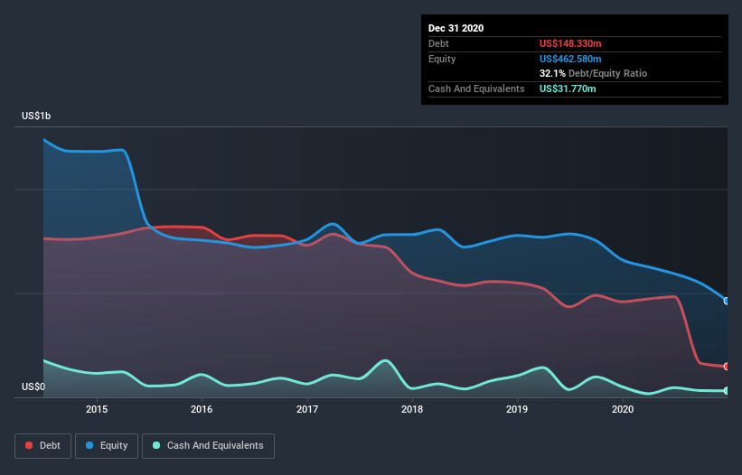Click the 2018 x-axis label
742x475 pixels.
[412, 409]
